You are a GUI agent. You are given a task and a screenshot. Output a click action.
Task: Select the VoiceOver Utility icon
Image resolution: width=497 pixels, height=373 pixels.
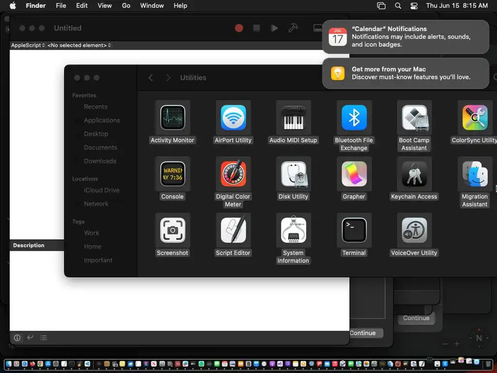pyautogui.click(x=414, y=230)
